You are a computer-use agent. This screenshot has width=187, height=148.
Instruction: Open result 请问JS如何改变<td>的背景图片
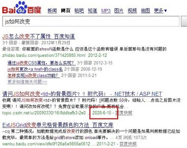pos(82,94)
